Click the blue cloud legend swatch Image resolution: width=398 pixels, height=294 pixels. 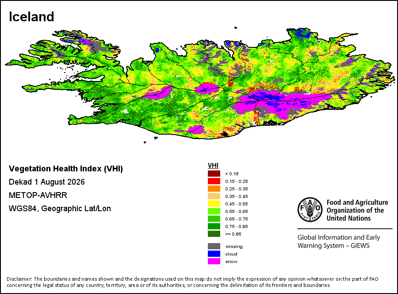[x=214, y=254]
